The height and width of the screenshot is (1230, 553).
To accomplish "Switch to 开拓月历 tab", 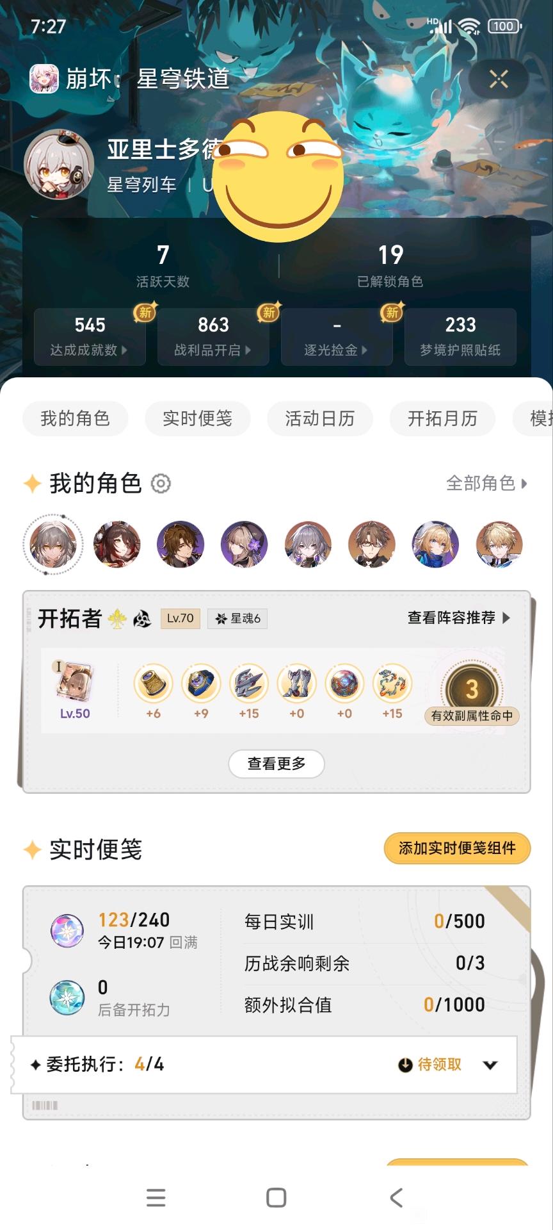I will tap(442, 418).
